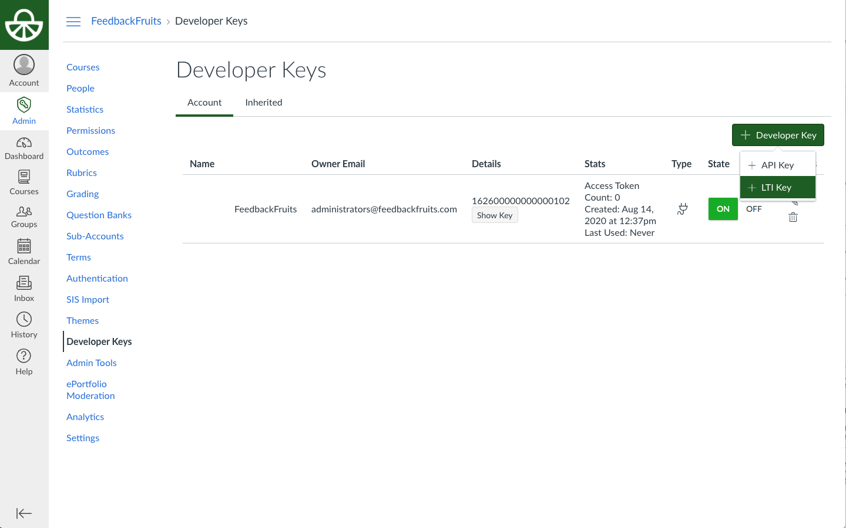Click the Last Used: Never text
The height and width of the screenshot is (528, 846).
pos(619,233)
